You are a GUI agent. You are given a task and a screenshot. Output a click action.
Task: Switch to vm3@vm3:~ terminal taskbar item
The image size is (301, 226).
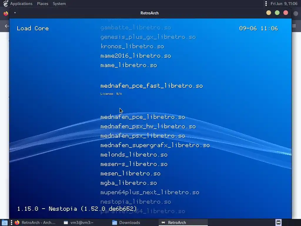click(x=78, y=222)
